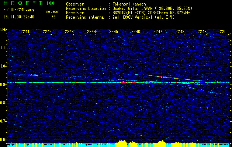
Task: Click the version number 1.0.0
Action: pyautogui.click(x=50, y=3)
